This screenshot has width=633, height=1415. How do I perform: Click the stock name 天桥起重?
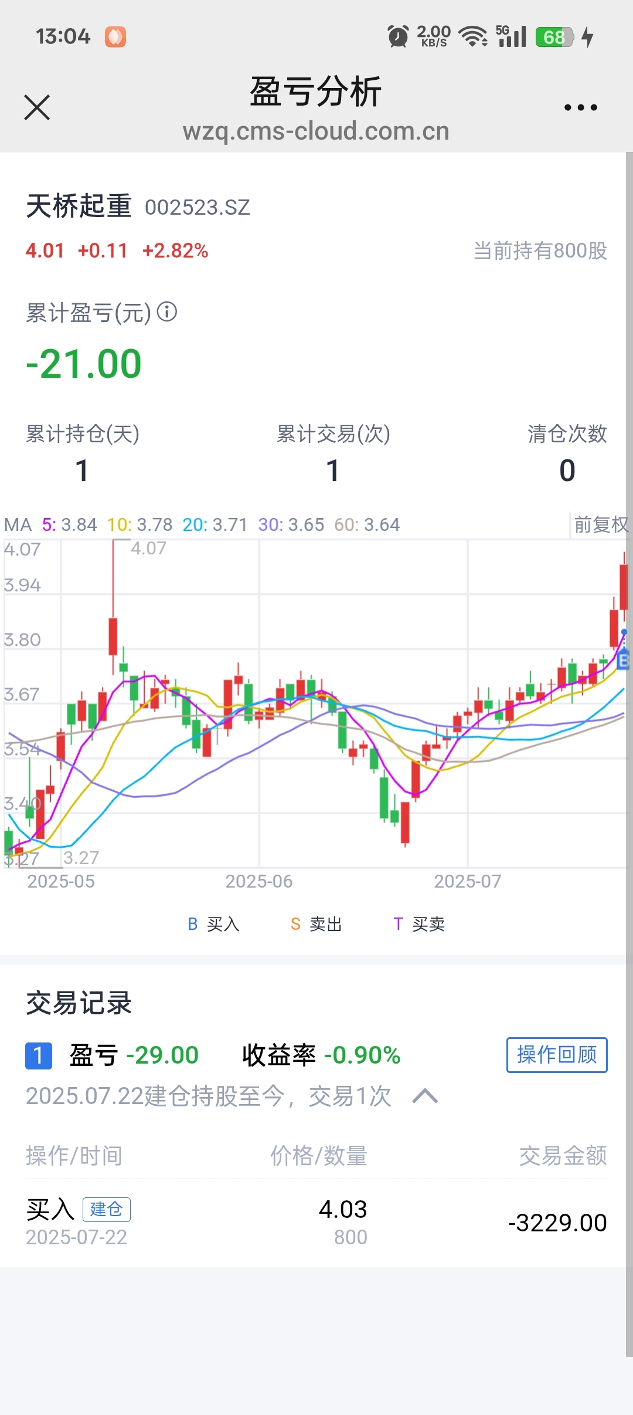click(79, 207)
